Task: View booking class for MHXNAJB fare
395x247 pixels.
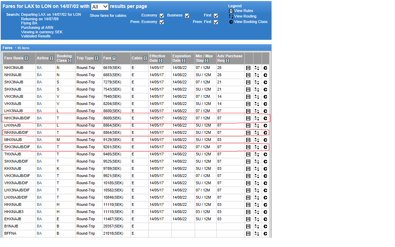Action: [265, 140]
